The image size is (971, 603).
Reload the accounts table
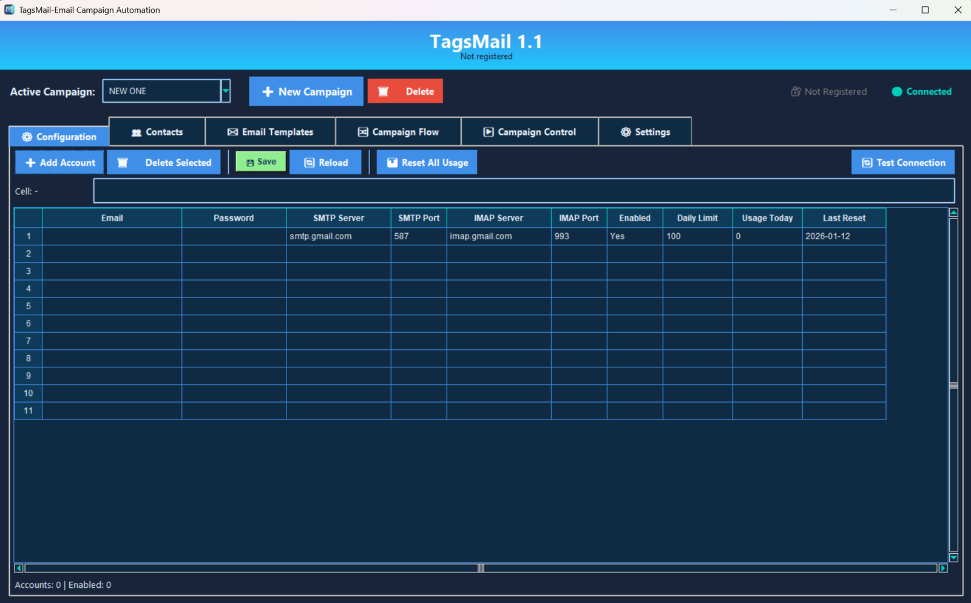tap(326, 163)
